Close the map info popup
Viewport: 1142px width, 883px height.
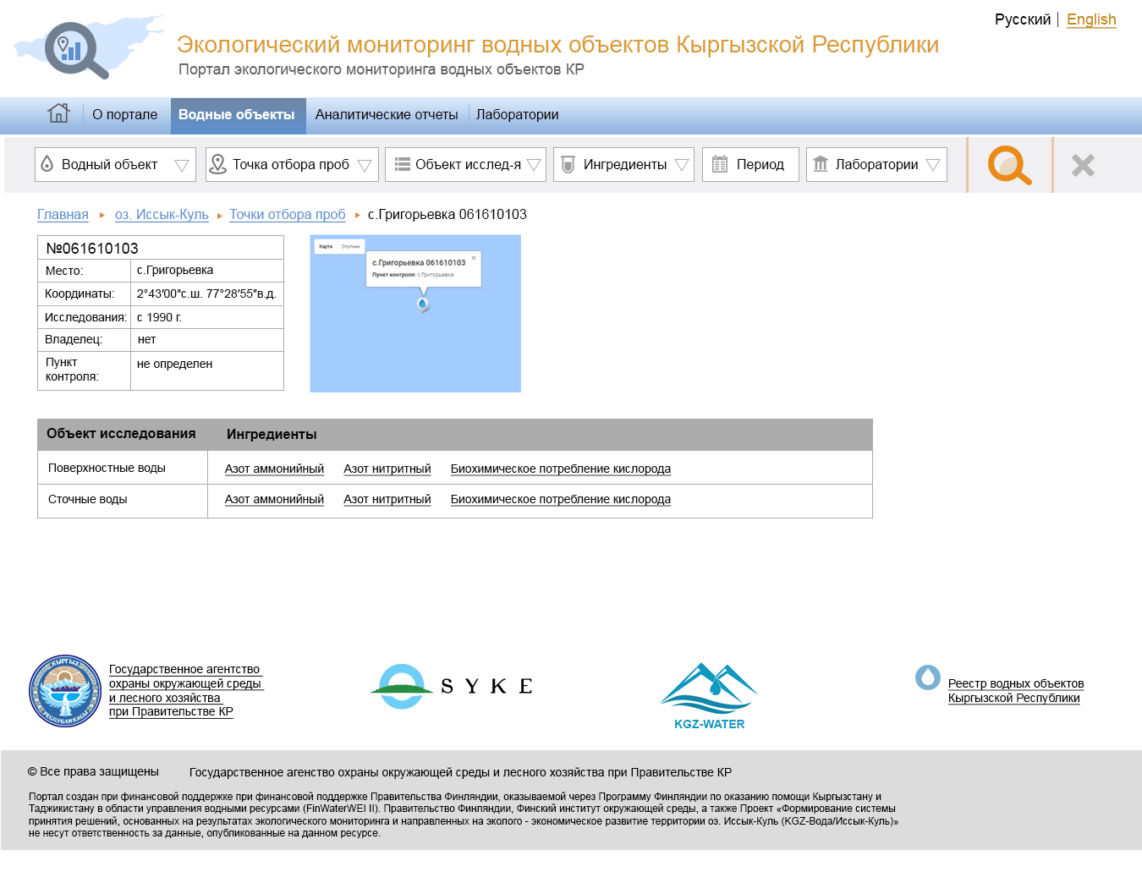(474, 258)
